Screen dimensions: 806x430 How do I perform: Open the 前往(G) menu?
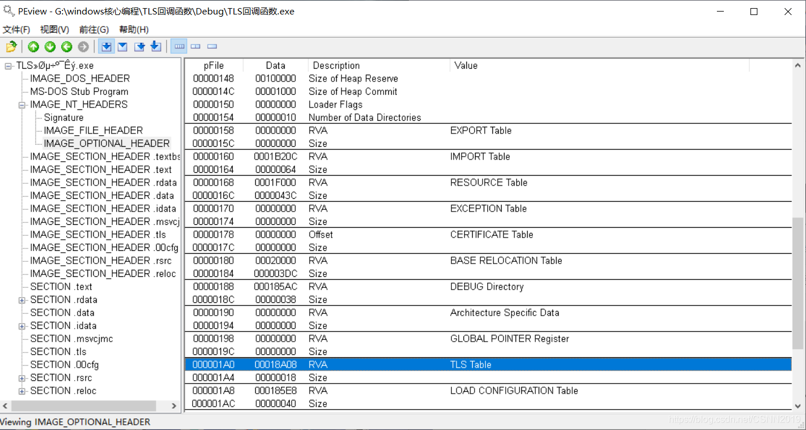pyautogui.click(x=94, y=29)
